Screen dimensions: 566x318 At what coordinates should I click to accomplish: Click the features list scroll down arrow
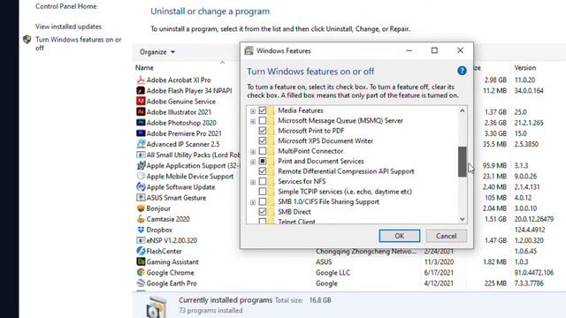click(462, 219)
